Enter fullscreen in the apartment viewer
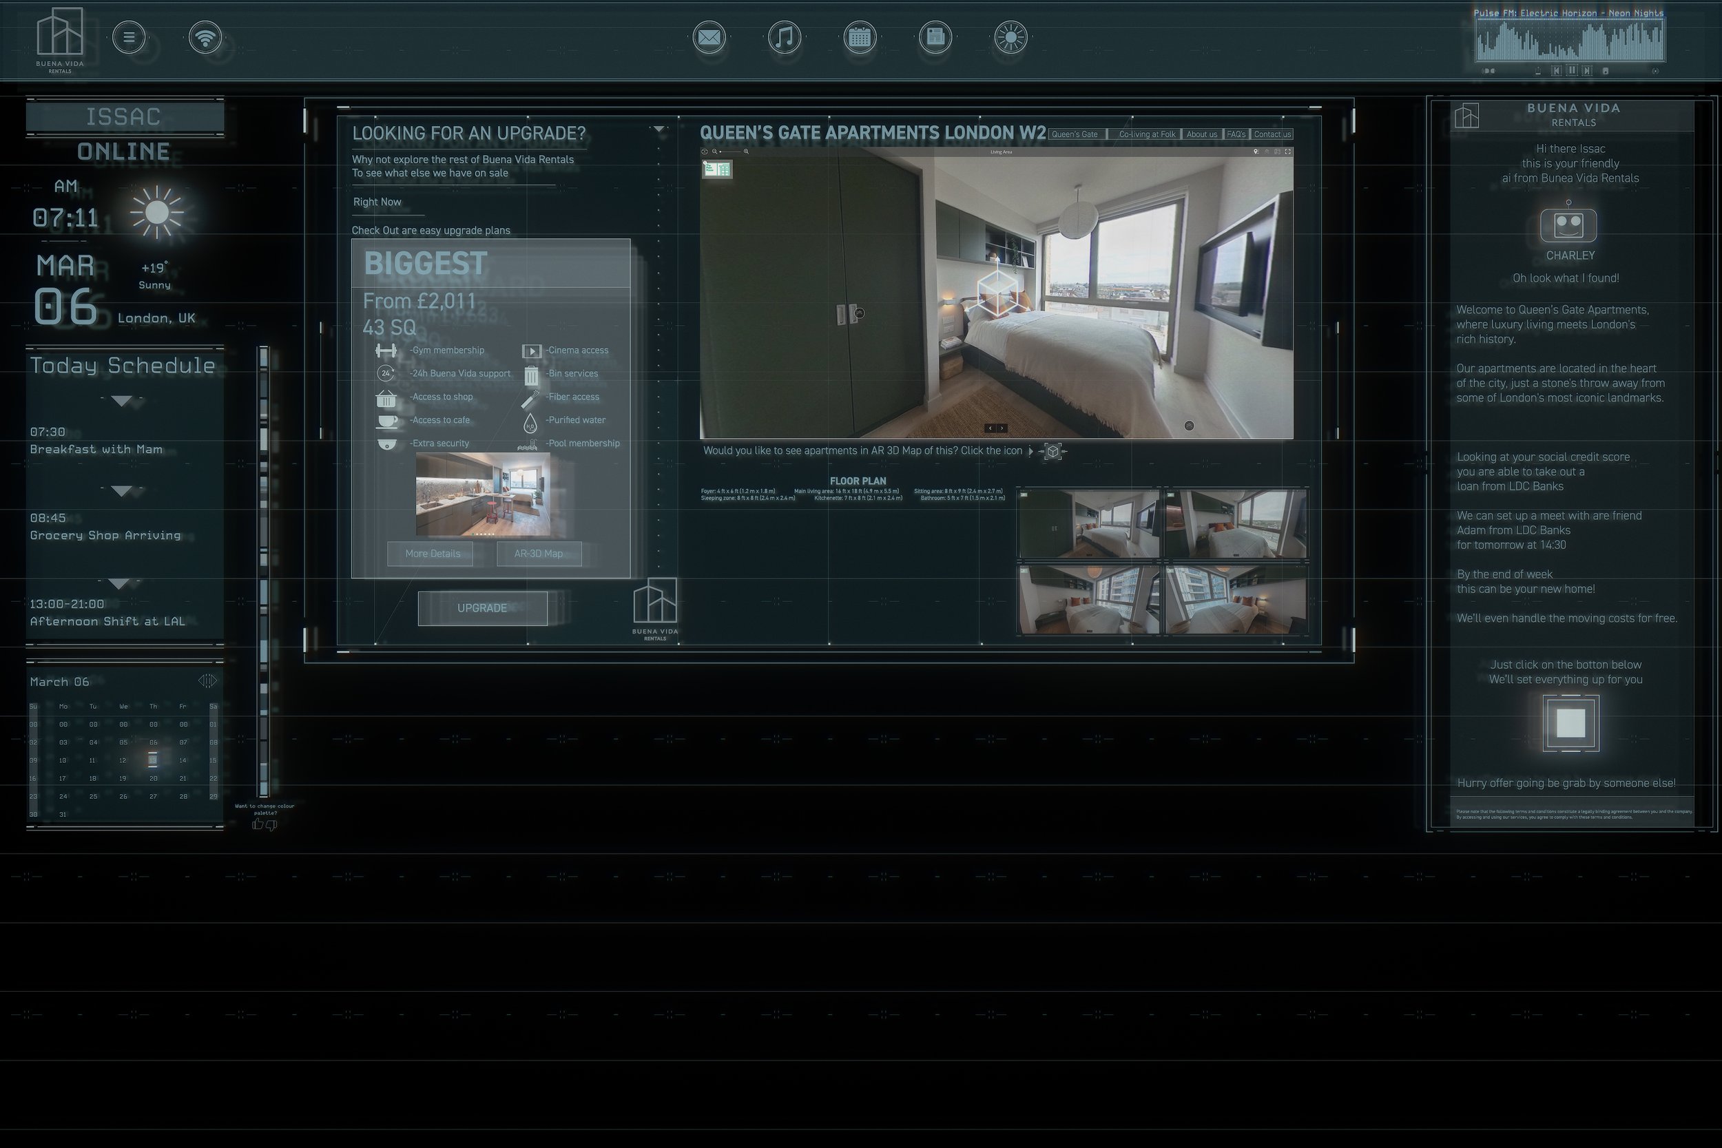1722x1148 pixels. pos(1288,152)
